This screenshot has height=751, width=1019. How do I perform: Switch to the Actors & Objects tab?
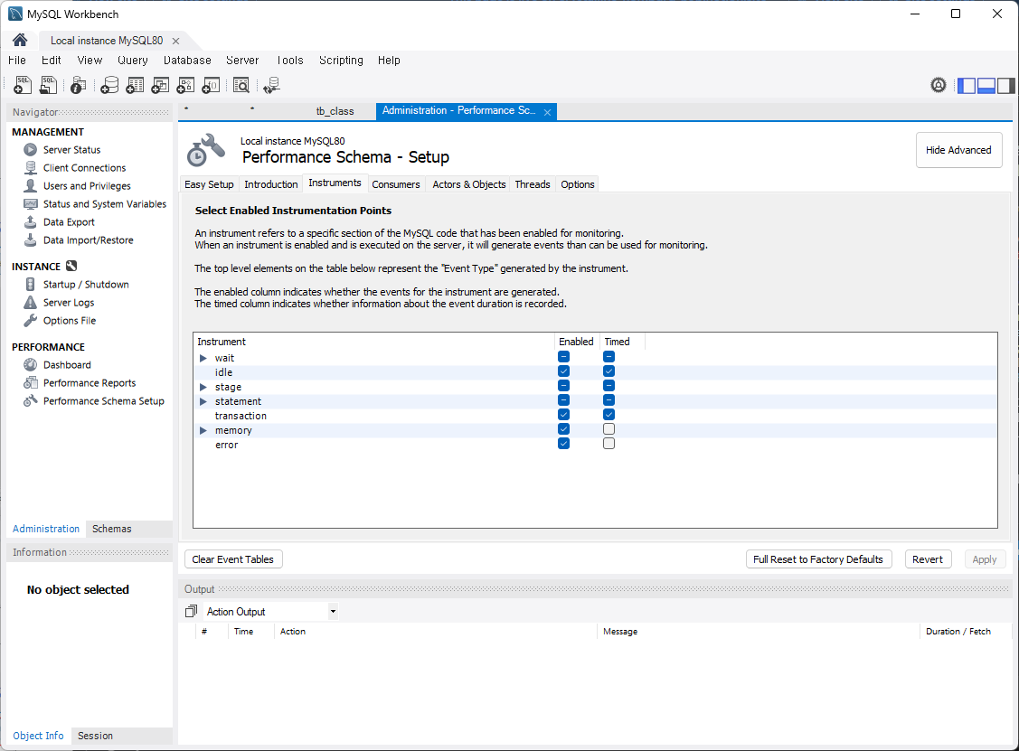tap(468, 184)
